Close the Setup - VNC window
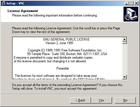The width and height of the screenshot is (140, 107). pyautogui.click(x=136, y=3)
